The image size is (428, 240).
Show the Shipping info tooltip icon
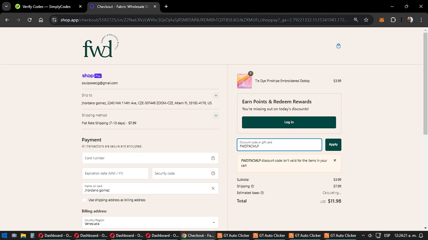point(252,186)
